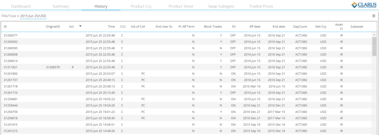Click the sort arrow beside the Act column

(x=80, y=26)
